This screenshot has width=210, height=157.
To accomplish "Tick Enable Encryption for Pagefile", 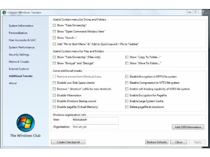I will 127,95.
